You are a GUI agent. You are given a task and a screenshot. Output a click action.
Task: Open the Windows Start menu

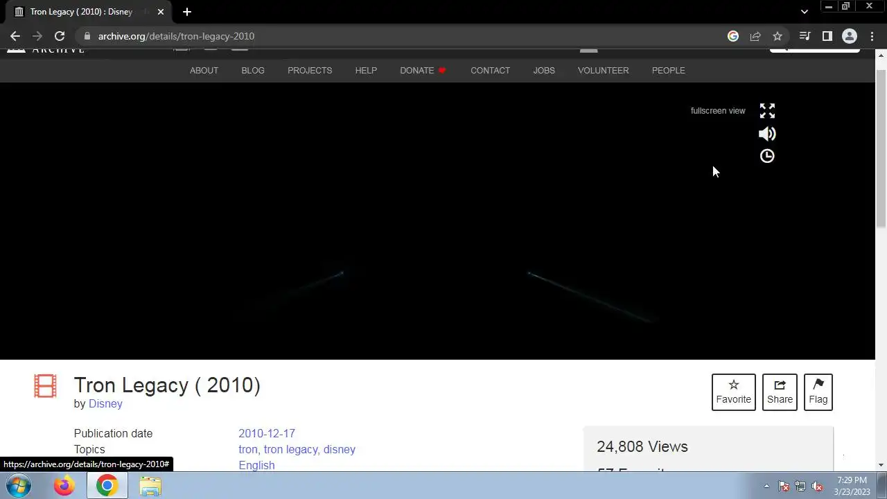tap(19, 486)
